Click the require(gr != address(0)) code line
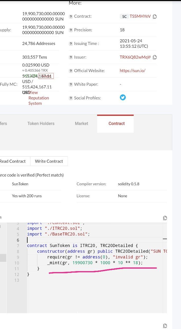181x329 pixels. [98, 257]
